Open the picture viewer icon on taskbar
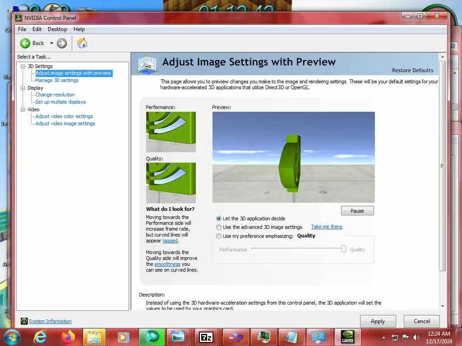This screenshot has height=346, width=462. [178, 337]
